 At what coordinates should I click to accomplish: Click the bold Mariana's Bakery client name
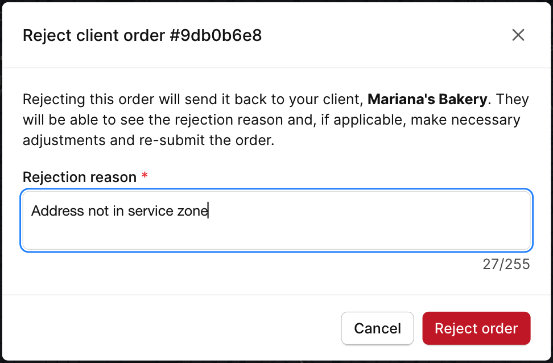pyautogui.click(x=427, y=100)
